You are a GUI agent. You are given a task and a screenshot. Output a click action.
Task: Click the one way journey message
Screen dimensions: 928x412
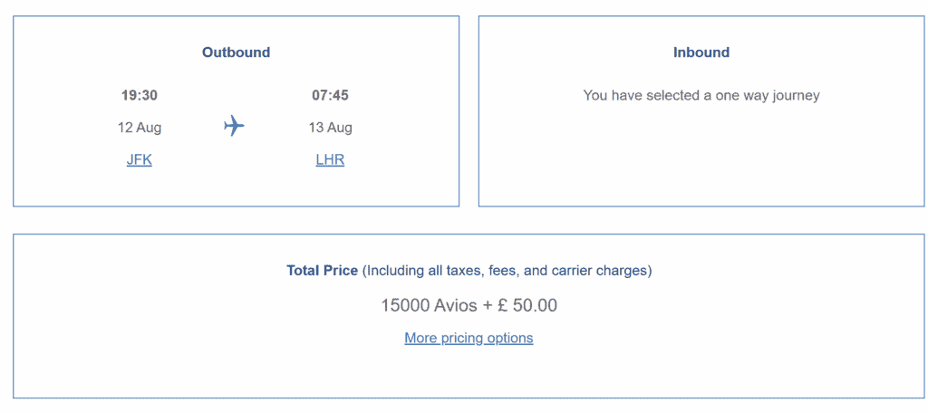coord(701,95)
